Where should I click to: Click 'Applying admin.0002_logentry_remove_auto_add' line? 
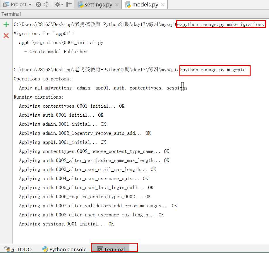point(85,133)
